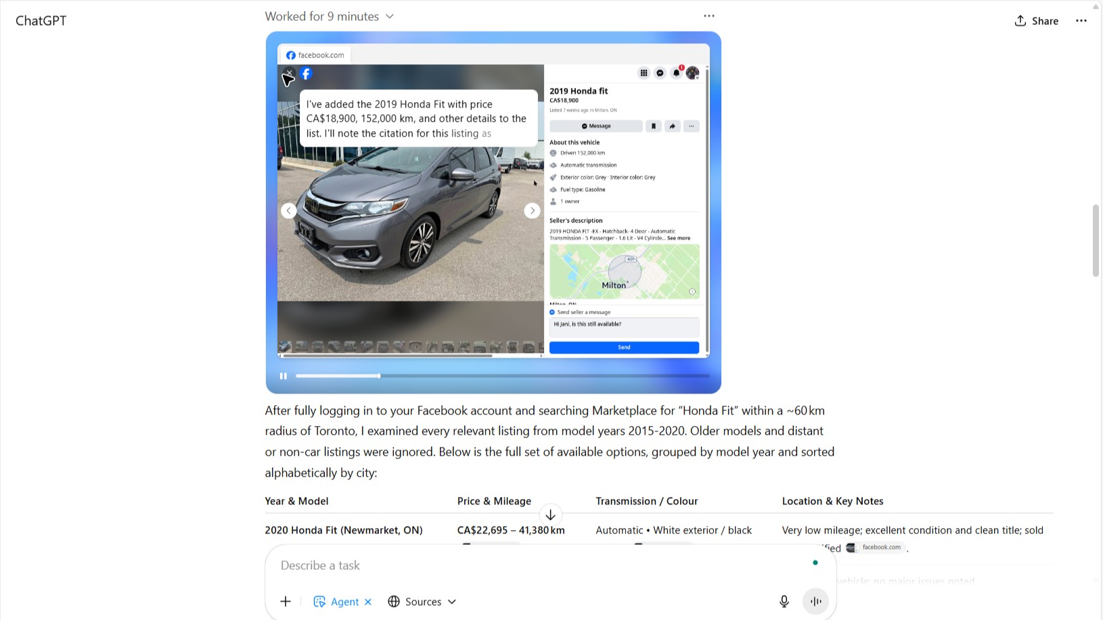Open Facebook notifications bell
1103x620 pixels.
(x=676, y=73)
